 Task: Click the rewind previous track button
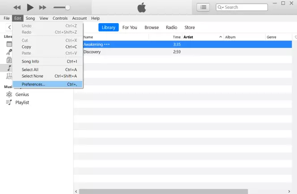(x=17, y=8)
